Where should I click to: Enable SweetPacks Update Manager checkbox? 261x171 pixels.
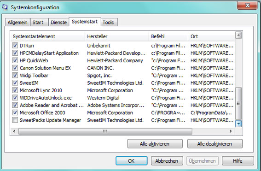tap(15, 120)
